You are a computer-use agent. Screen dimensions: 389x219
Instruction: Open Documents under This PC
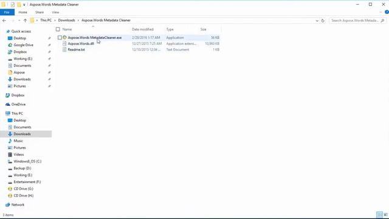click(x=22, y=127)
